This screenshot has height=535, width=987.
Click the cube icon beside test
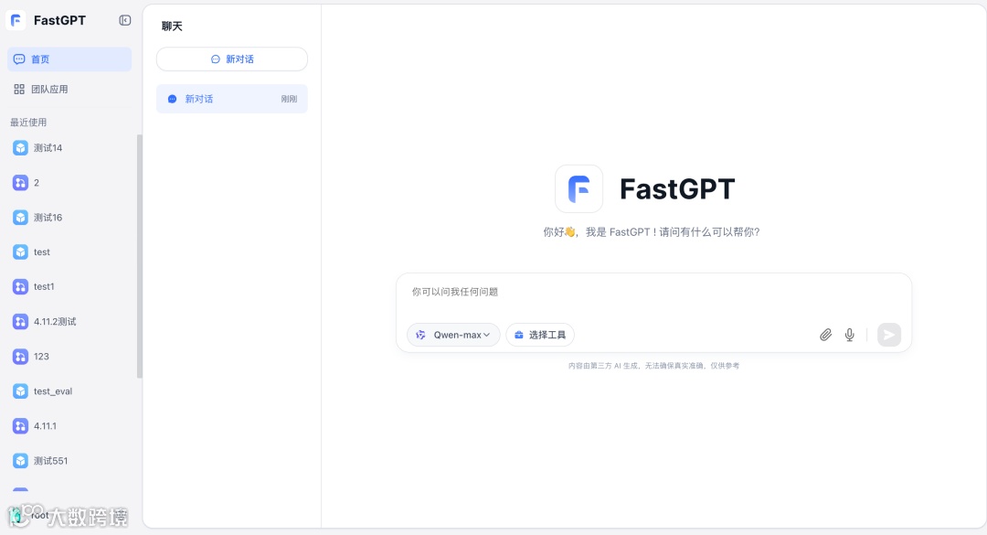pyautogui.click(x=20, y=252)
